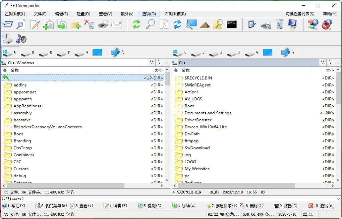Image resolution: width=342 pixels, height=219 pixels.
Task: Click the delete recycle bin with red X icon
Action: 89,24
